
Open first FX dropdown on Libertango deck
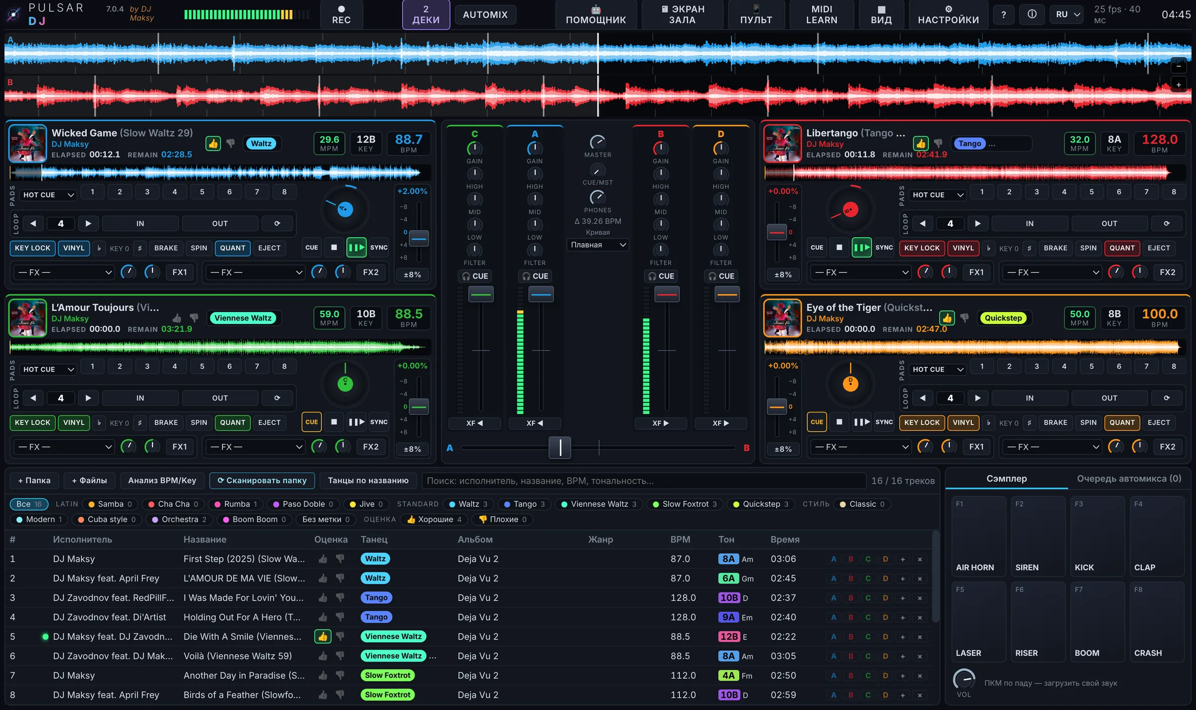point(862,273)
